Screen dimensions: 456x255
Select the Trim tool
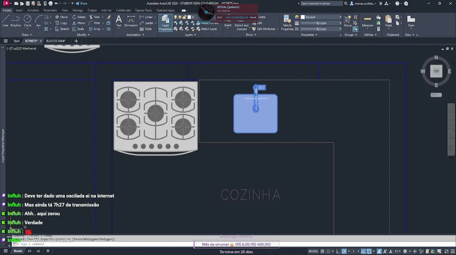94,17
